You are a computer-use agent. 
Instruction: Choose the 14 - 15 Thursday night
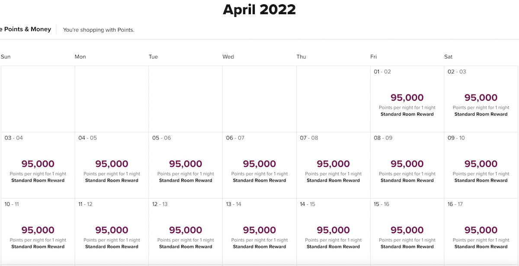pos(333,231)
